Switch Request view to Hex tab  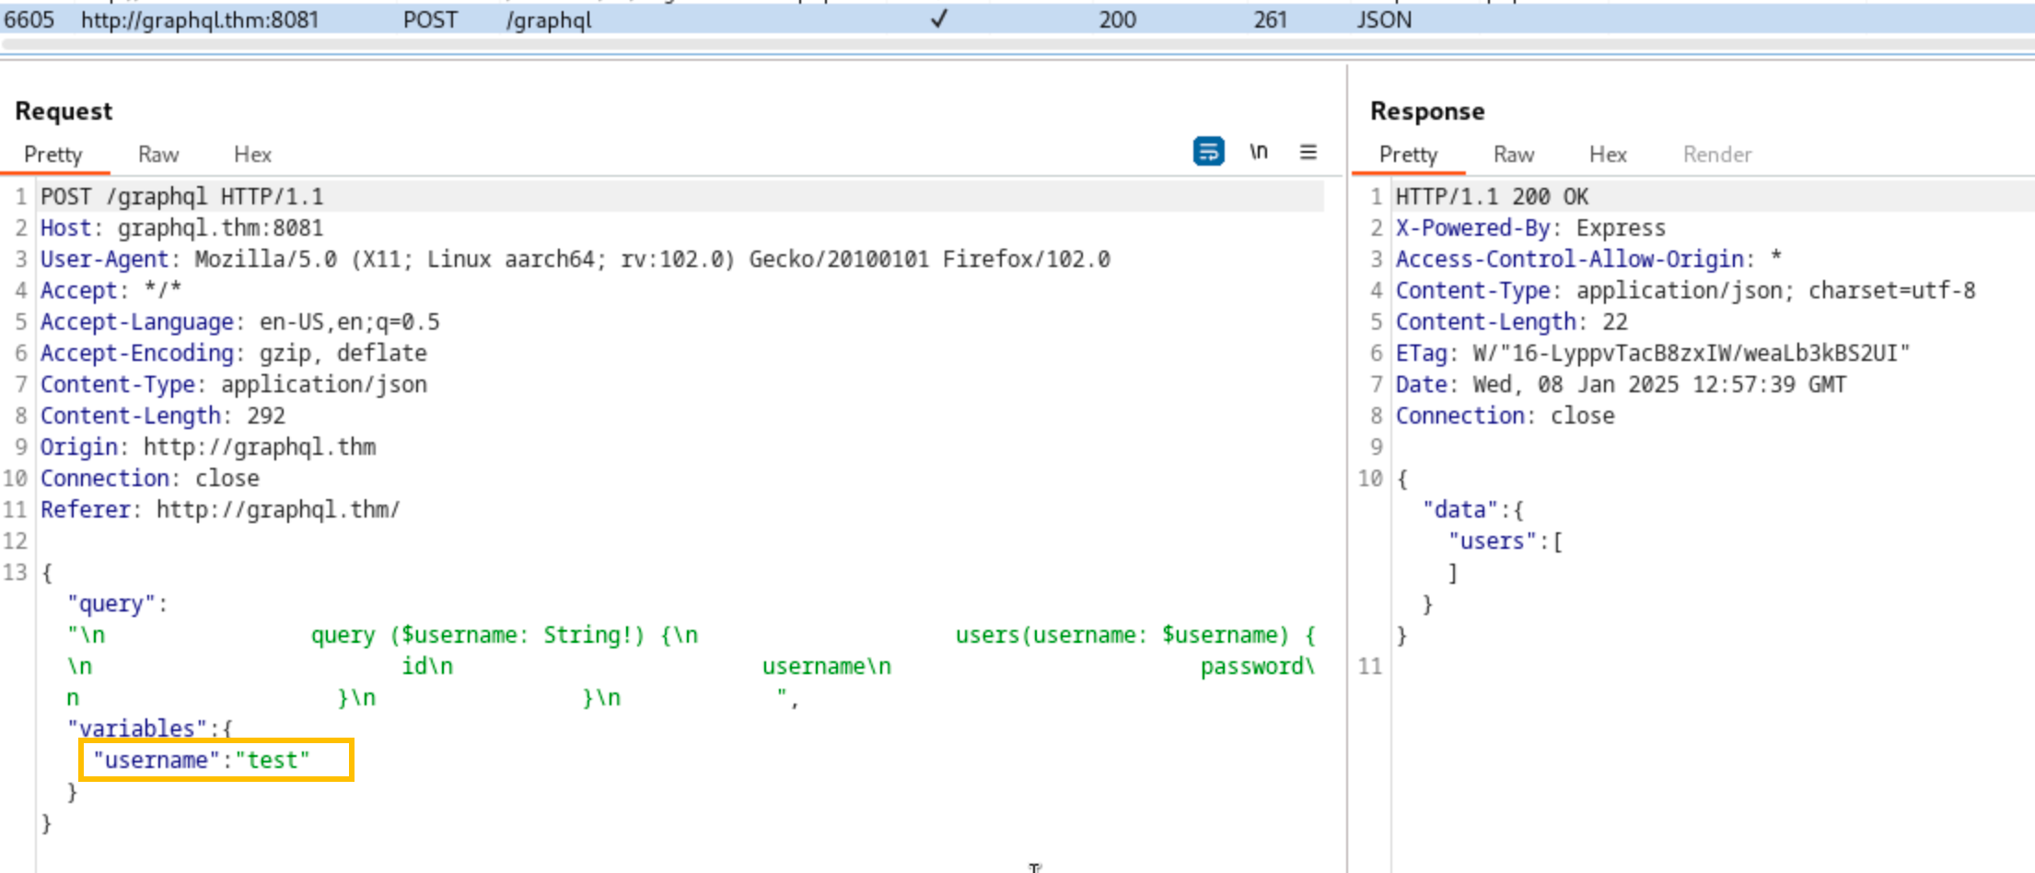pyautogui.click(x=252, y=155)
